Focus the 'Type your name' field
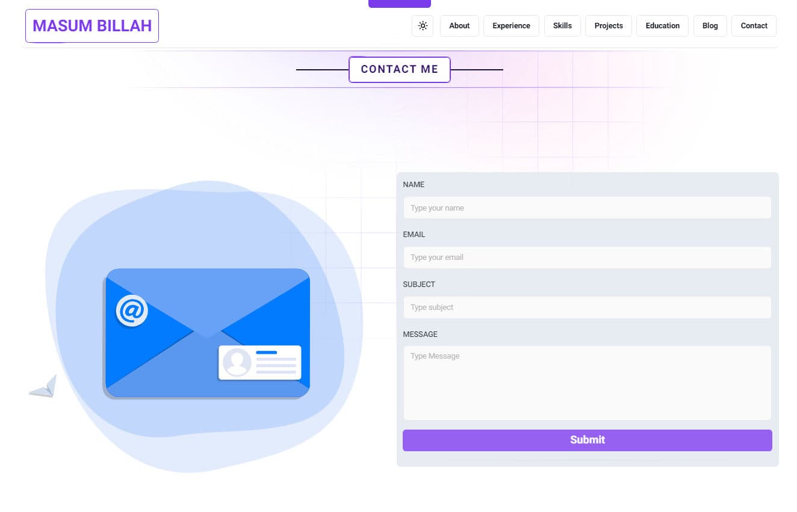This screenshot has height=512, width=797. (x=587, y=208)
